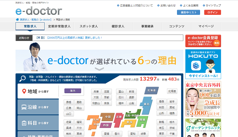Select 滋賀 prefecture button
This screenshot has width=238, height=137.
[x=107, y=92]
